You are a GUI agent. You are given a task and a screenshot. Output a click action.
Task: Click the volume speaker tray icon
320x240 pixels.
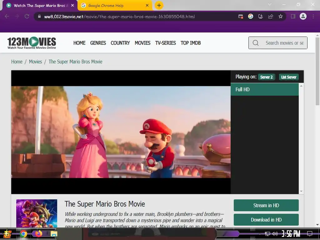[275, 234]
